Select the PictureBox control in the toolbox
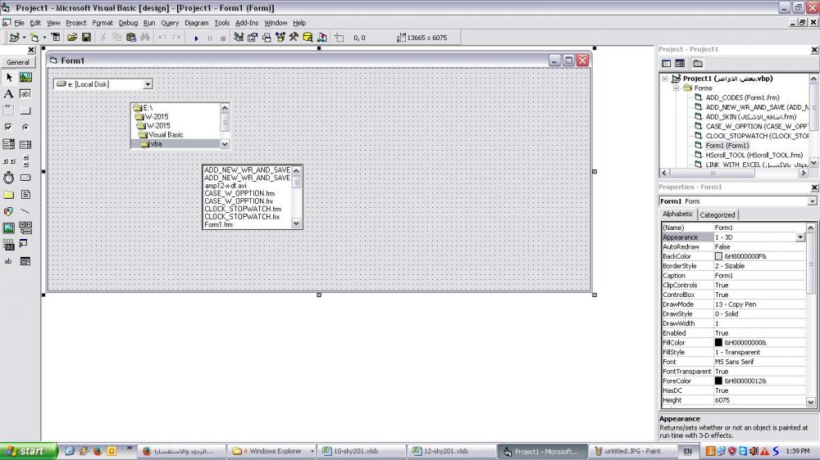 point(25,77)
